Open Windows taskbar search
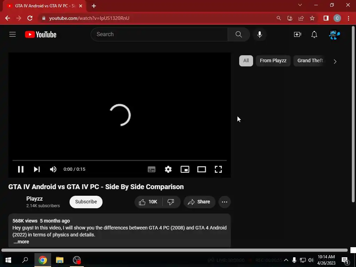356x267 pixels. (x=25, y=260)
